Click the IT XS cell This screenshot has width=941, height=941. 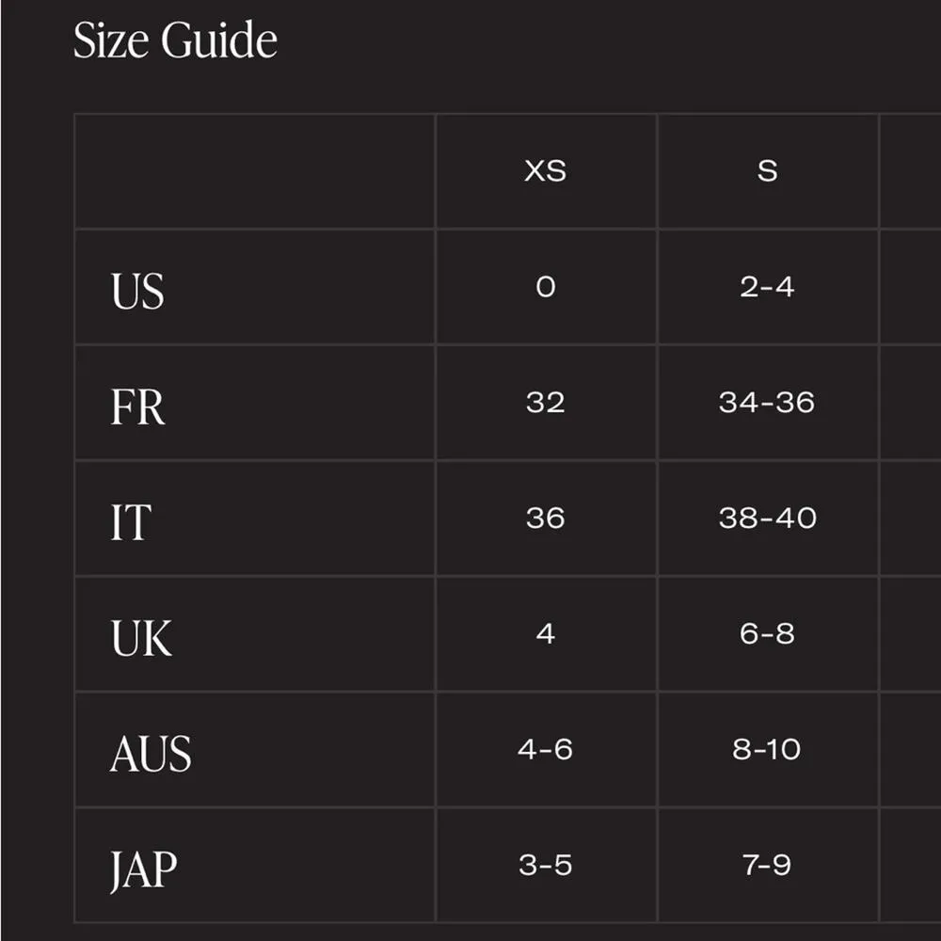click(x=546, y=518)
